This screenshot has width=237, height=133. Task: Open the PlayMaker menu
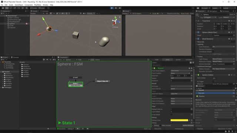(x=38, y=5)
